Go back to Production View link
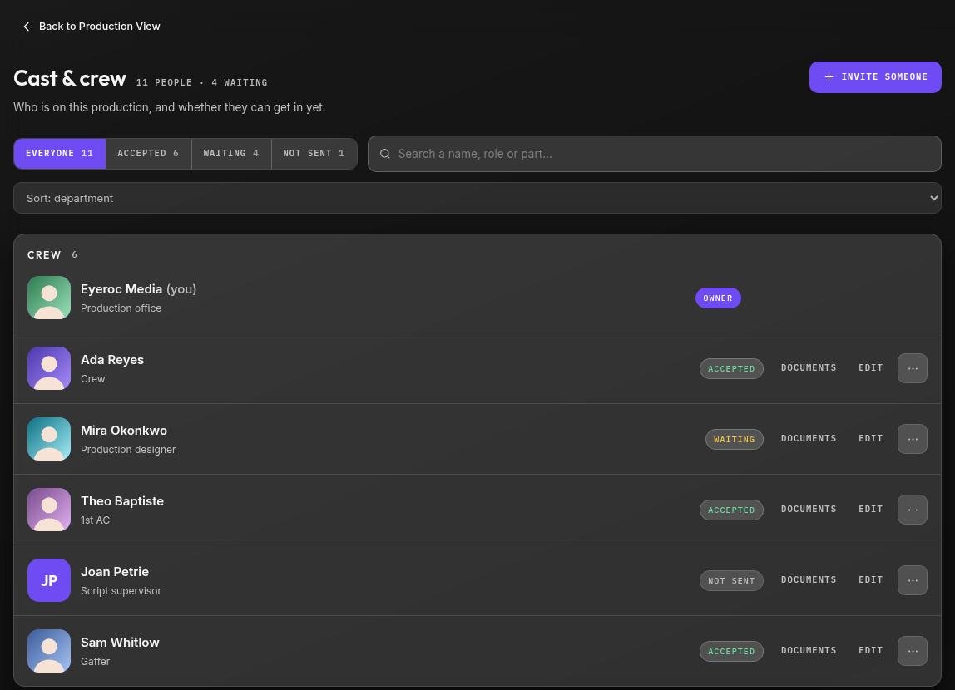 [x=92, y=26]
